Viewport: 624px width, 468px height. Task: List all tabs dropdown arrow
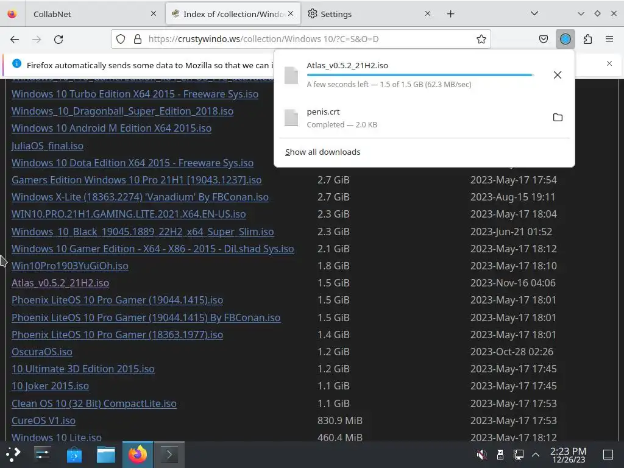click(534, 13)
